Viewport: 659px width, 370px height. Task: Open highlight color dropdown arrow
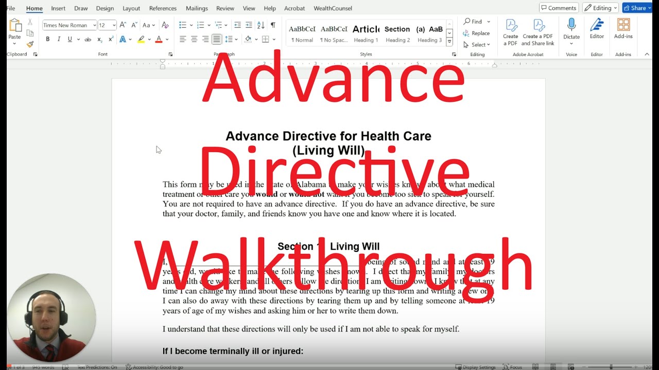(148, 40)
